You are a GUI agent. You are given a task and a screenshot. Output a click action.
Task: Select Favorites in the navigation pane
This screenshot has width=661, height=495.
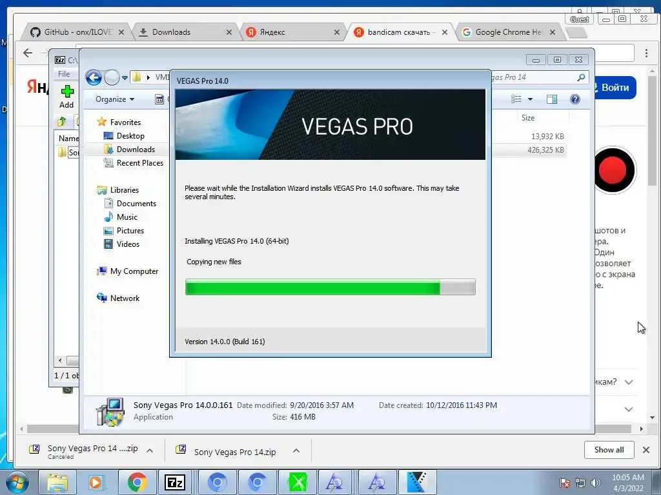tap(119, 122)
